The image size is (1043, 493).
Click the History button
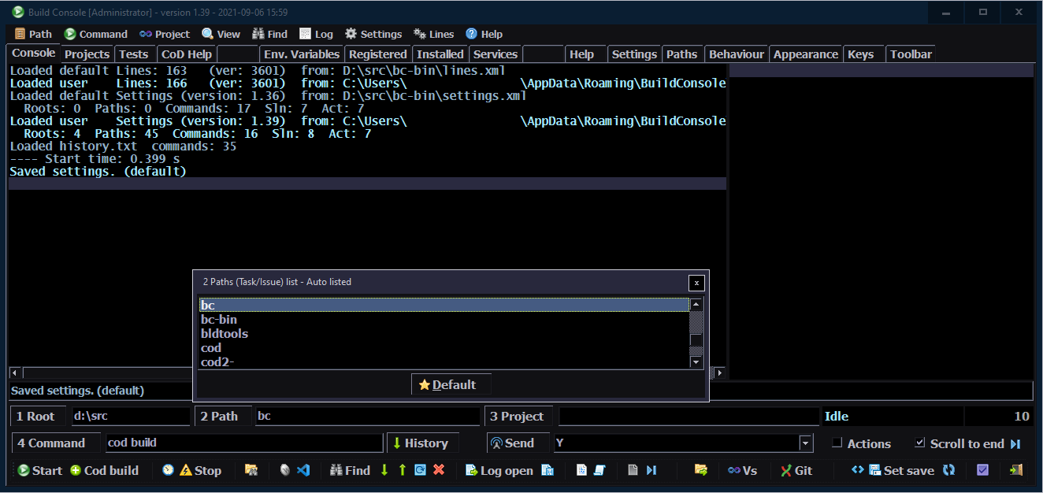coord(422,443)
